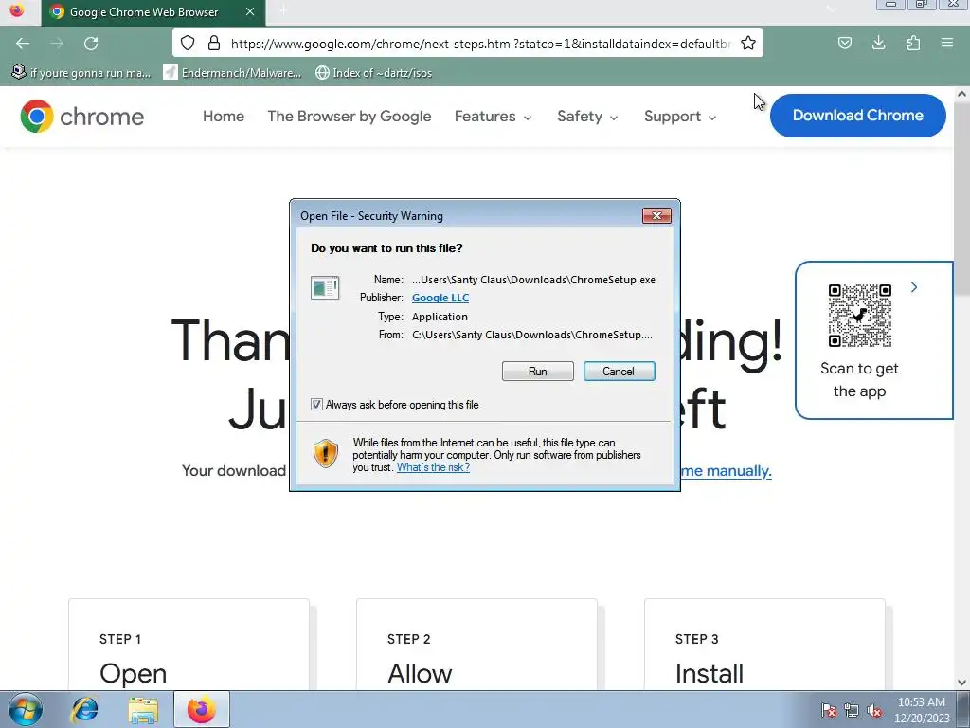View site info via the padlock icon
The width and height of the screenshot is (970, 728).
coord(214,43)
